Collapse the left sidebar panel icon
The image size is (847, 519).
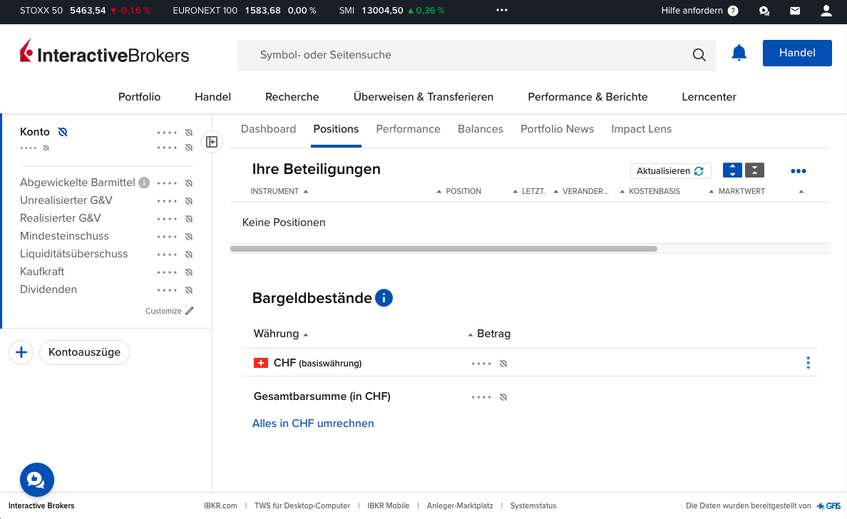[212, 142]
